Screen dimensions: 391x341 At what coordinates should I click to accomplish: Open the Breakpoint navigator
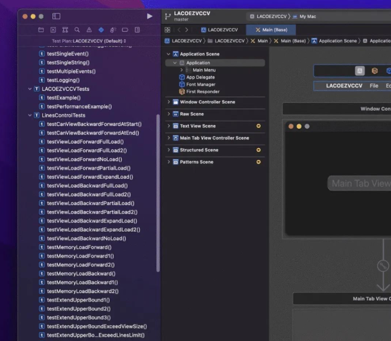point(125,30)
